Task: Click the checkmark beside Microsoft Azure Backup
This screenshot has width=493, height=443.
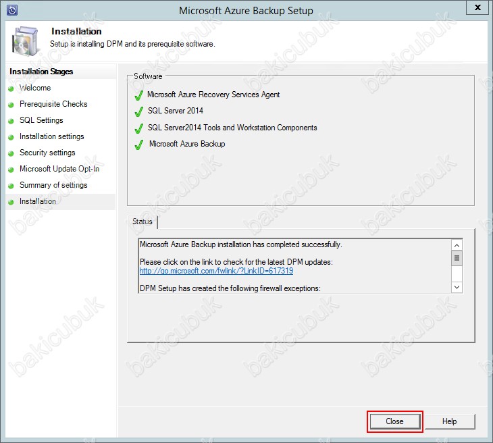Action: tap(138, 145)
